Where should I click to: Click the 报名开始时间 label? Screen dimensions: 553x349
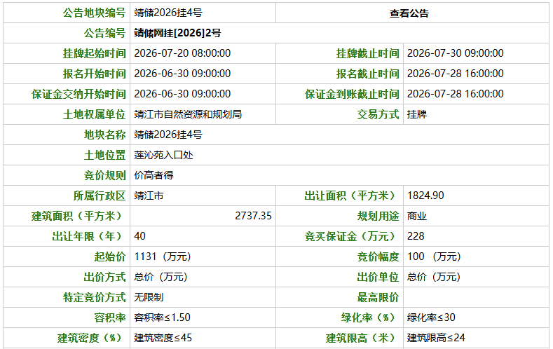tap(94, 74)
